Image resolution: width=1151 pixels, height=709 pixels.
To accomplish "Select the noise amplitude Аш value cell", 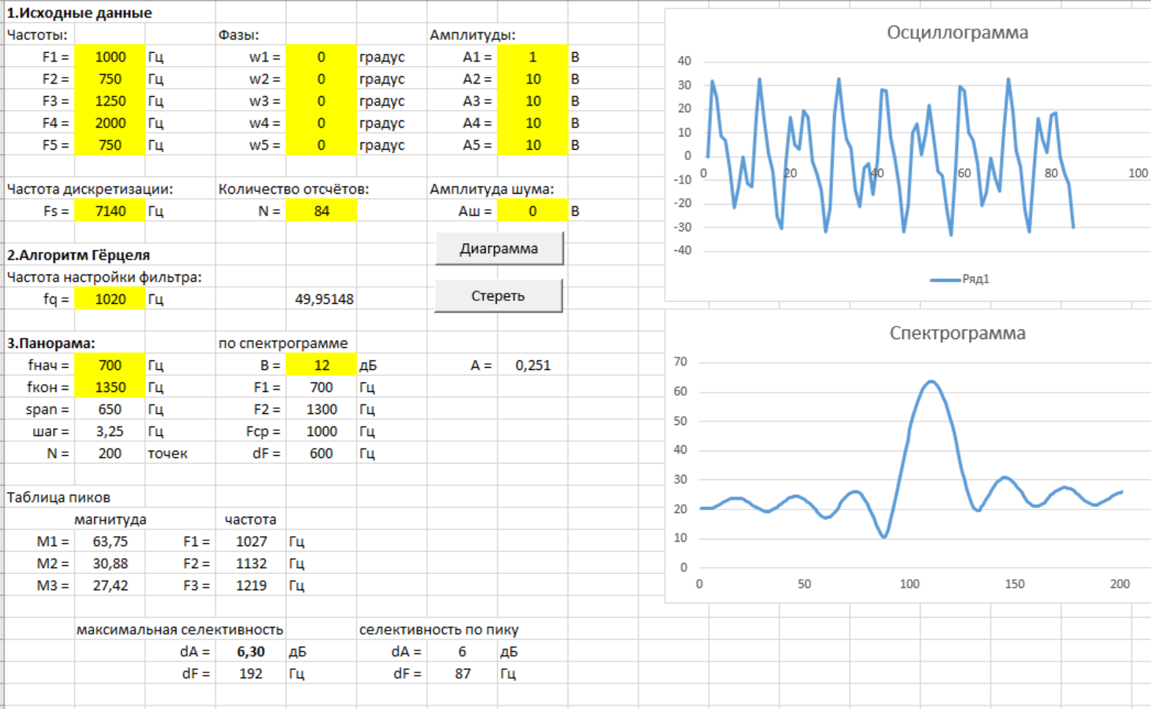I will point(532,211).
